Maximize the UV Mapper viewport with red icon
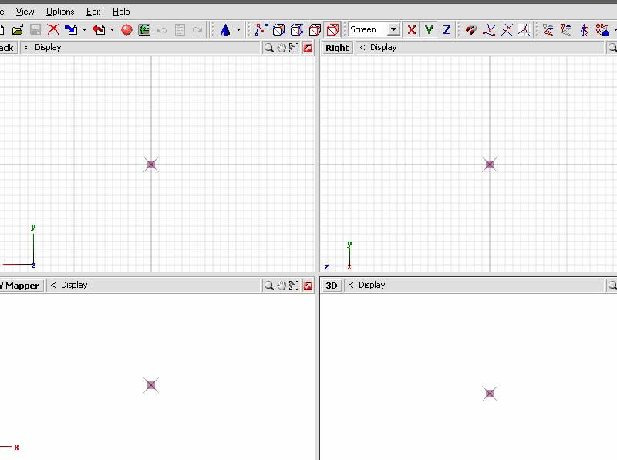Screen dimensions: 617x460 (308, 286)
